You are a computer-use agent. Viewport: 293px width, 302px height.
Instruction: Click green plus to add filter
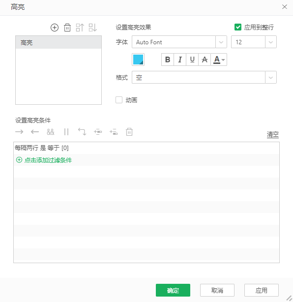click(x=19, y=160)
